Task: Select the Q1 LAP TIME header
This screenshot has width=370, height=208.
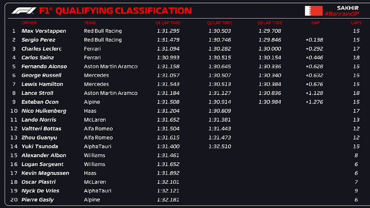Action: point(168,23)
